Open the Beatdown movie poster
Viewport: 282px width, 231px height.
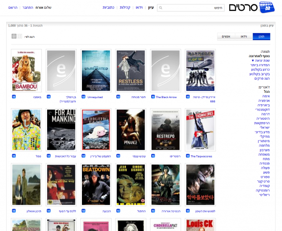(96, 185)
